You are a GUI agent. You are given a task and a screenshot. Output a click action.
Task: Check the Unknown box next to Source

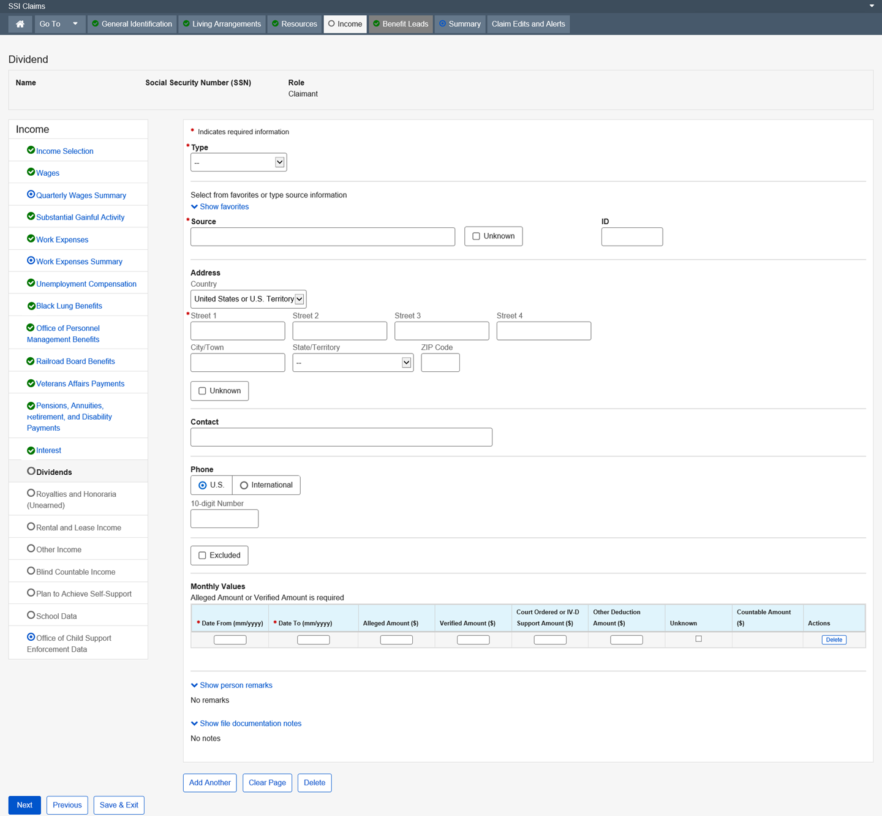click(x=476, y=236)
